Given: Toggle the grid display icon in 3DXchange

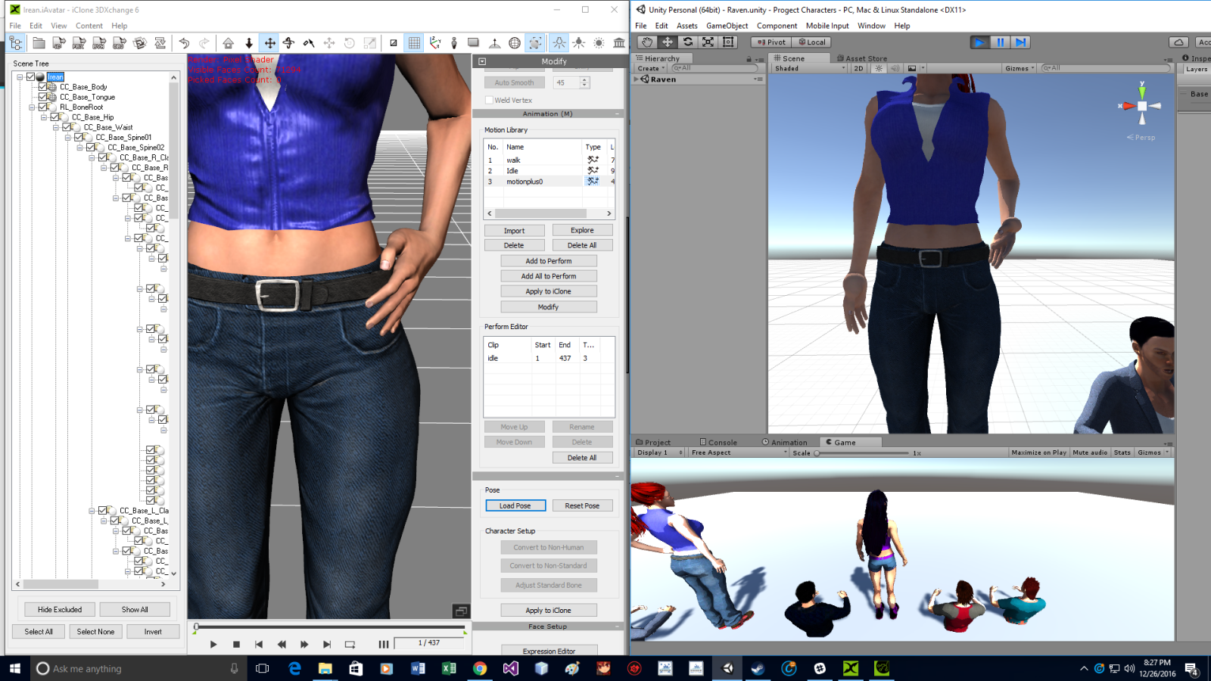Looking at the screenshot, I should pos(414,43).
